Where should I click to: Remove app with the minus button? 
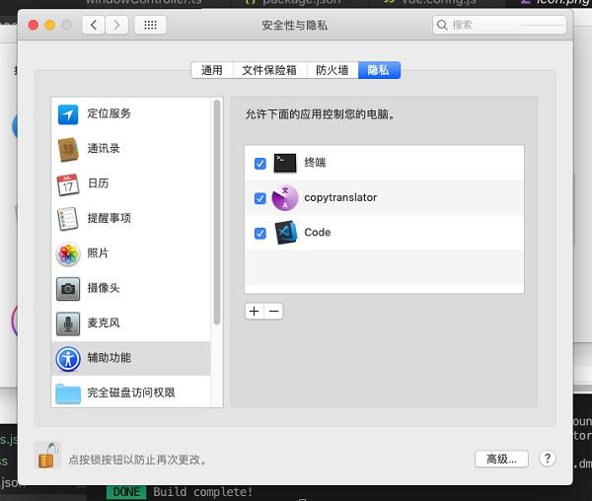coord(274,311)
